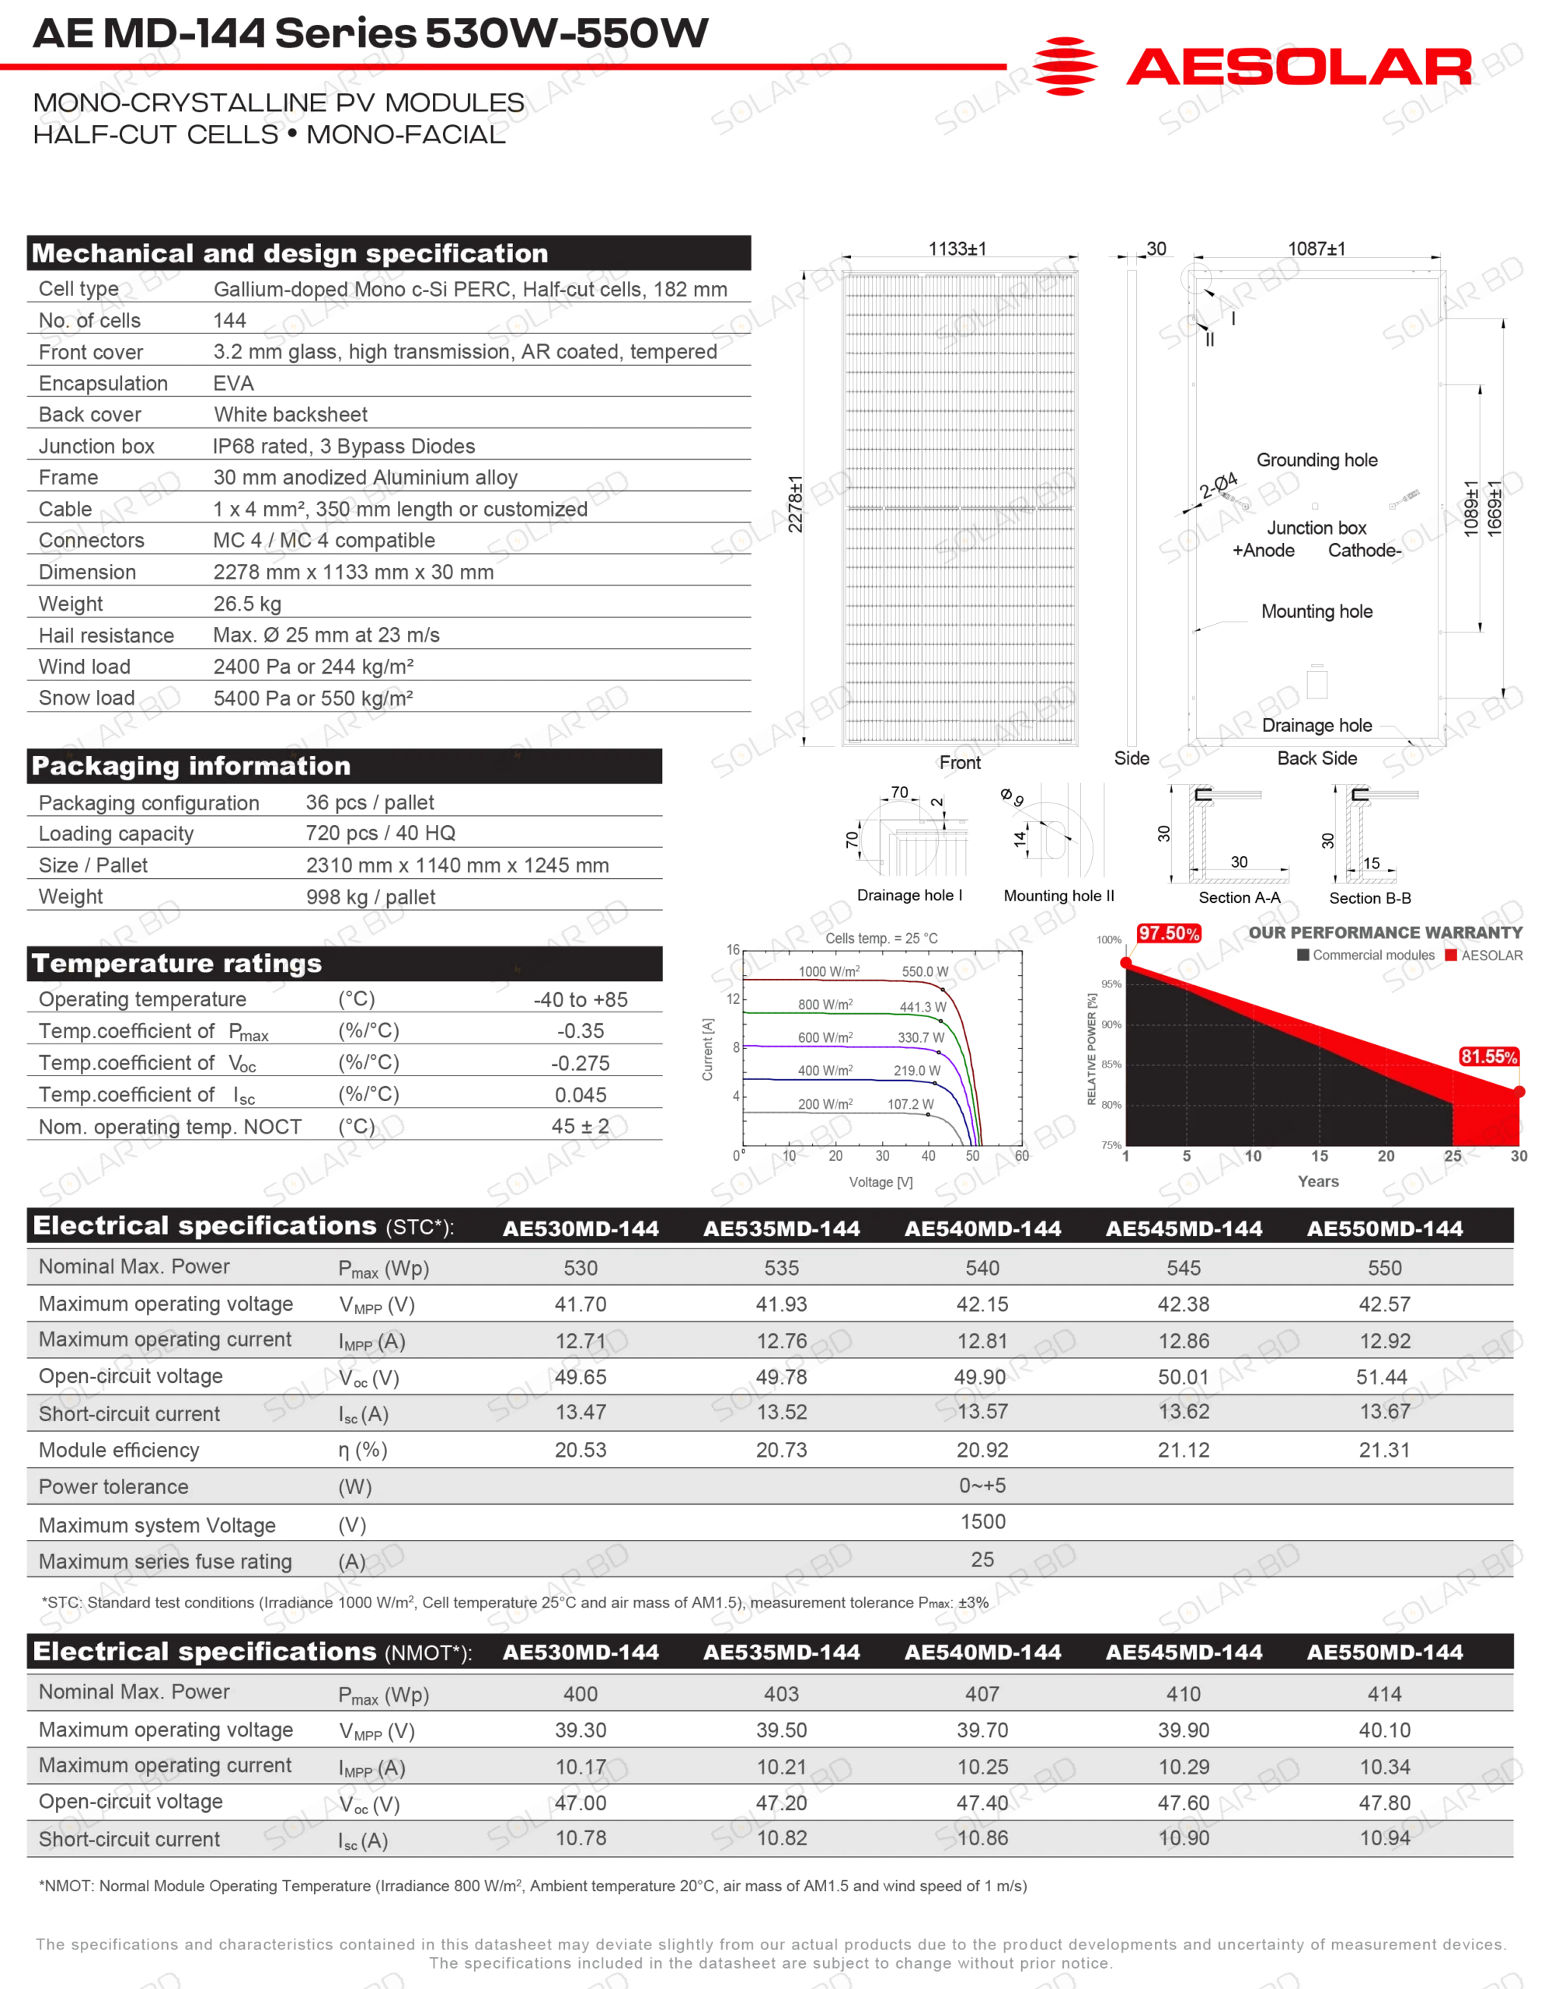
Task: Select NMOT nominal power value "400"
Action: pos(581,1694)
